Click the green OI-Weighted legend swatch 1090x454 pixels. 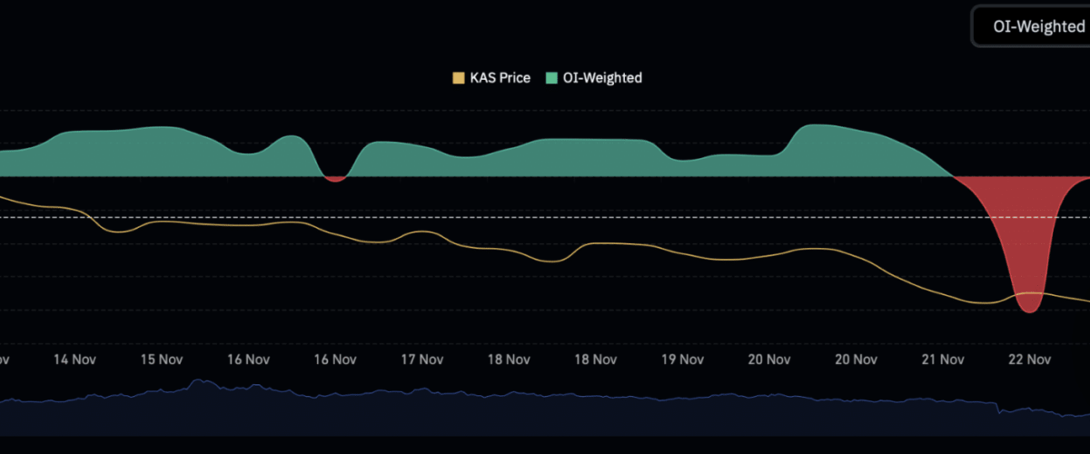click(551, 78)
